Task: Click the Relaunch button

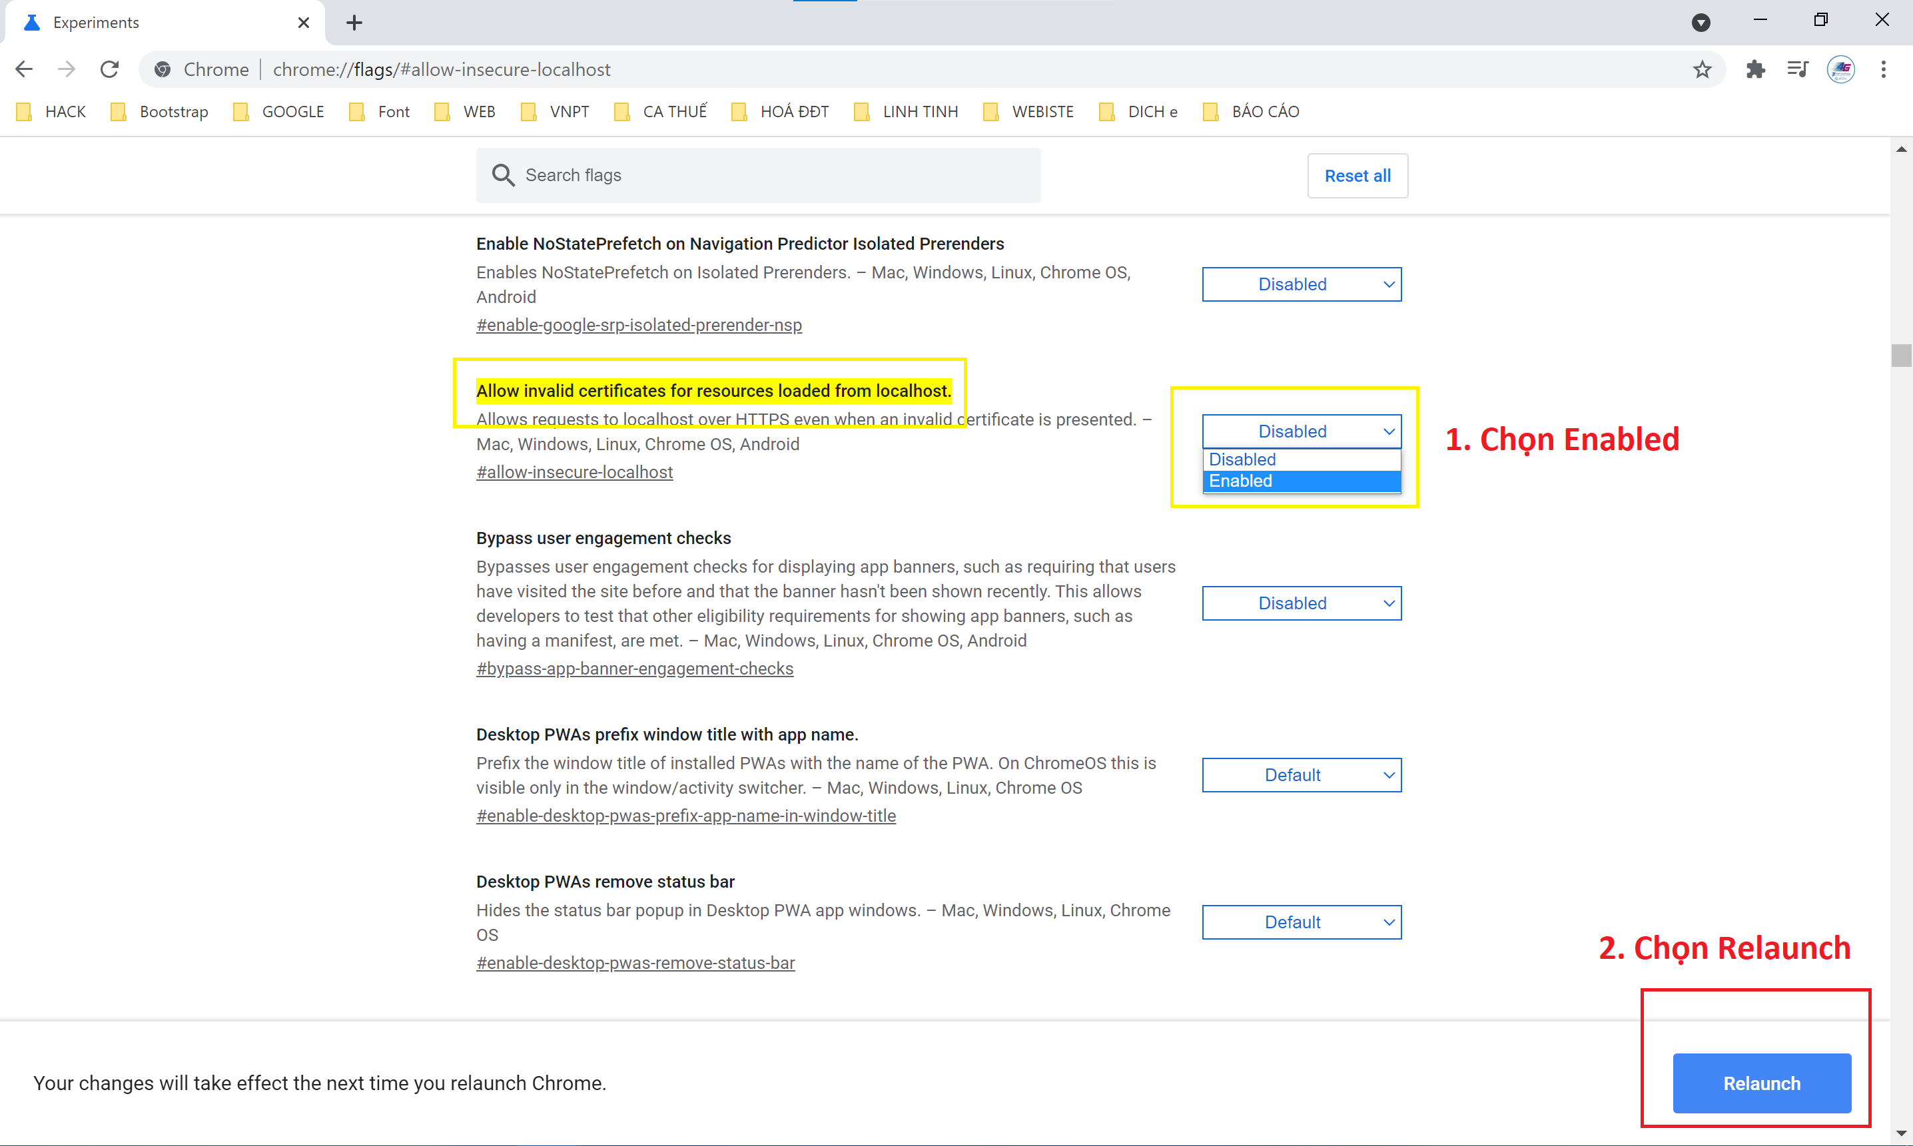Action: pos(1762,1083)
